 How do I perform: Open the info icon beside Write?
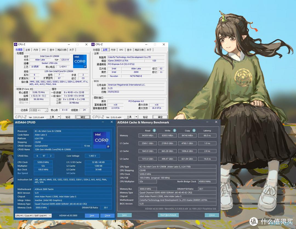coord(174,131)
